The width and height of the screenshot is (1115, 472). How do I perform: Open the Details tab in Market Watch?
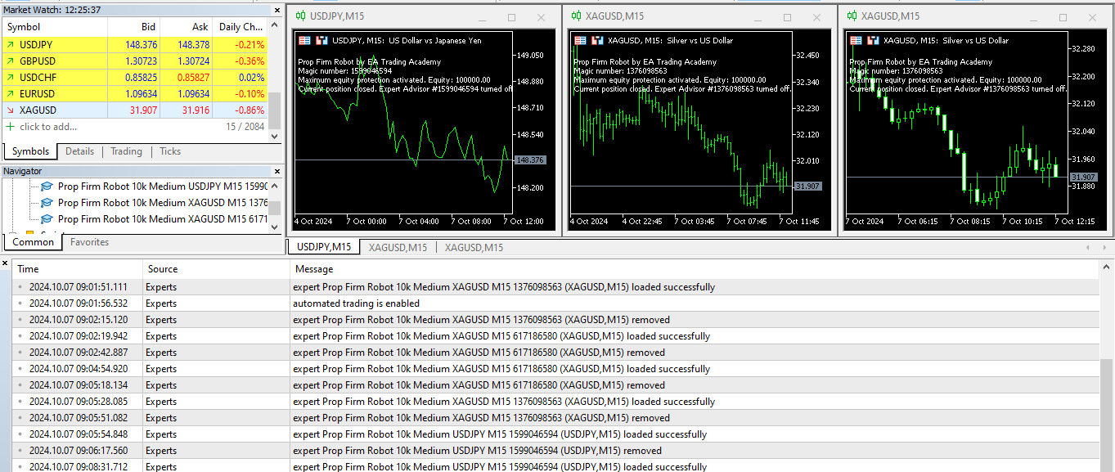(x=79, y=151)
